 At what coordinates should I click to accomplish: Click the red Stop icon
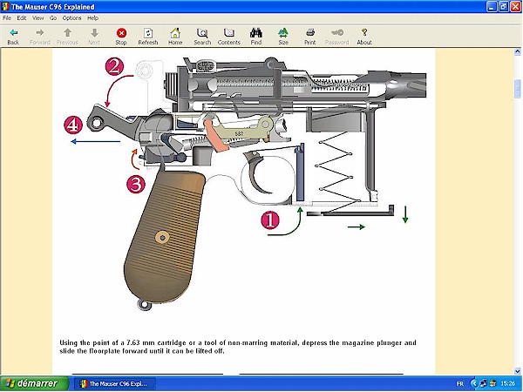coord(121,33)
